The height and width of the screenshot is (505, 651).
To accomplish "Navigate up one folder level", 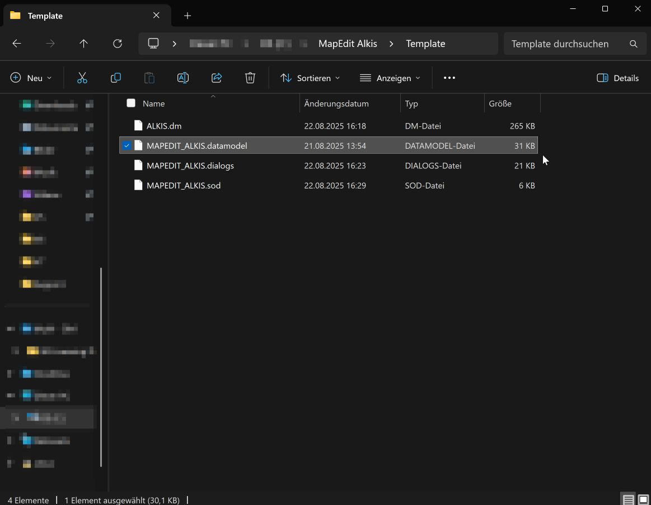I will (x=84, y=44).
